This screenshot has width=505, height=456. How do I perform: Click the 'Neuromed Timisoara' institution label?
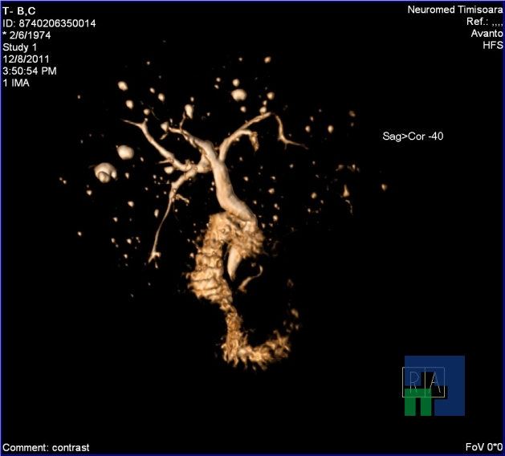(x=454, y=10)
